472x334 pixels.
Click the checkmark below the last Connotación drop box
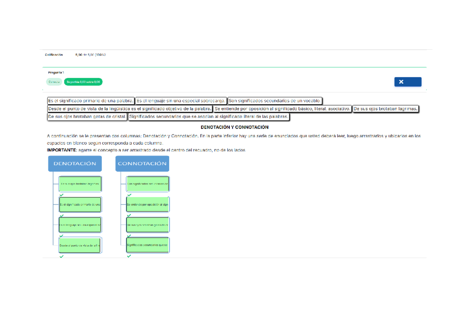(x=129, y=256)
